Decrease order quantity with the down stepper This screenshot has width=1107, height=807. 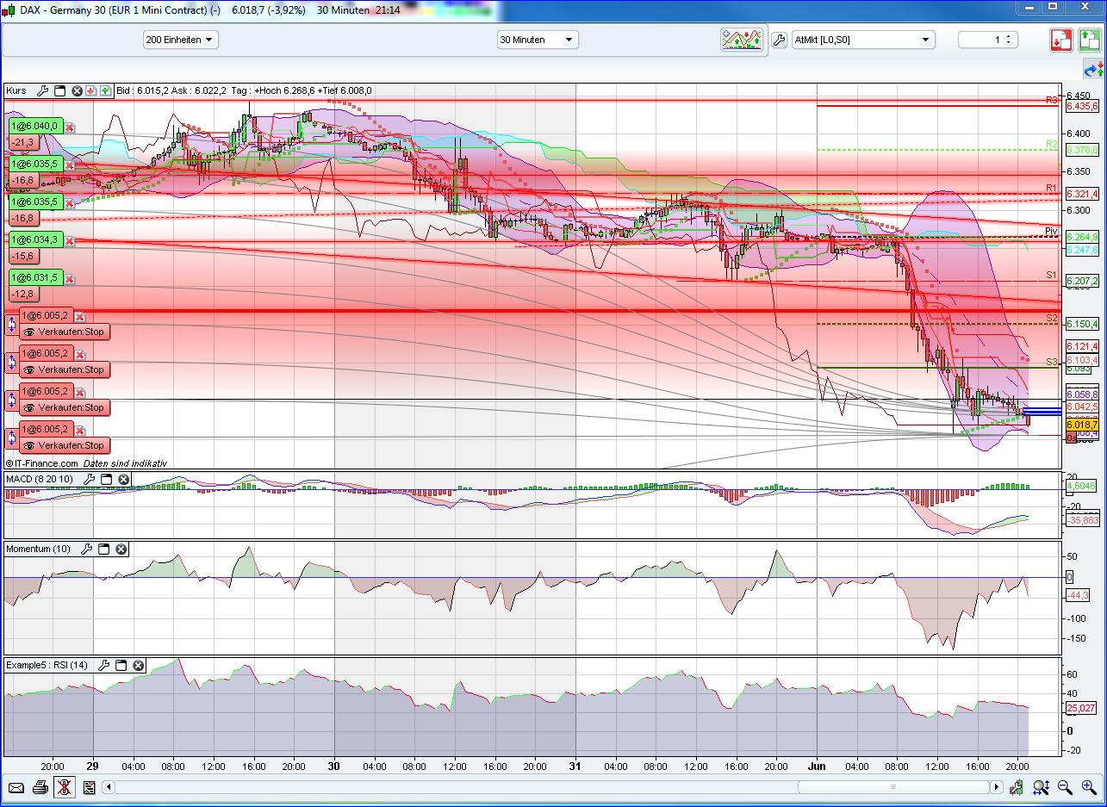tap(1010, 43)
